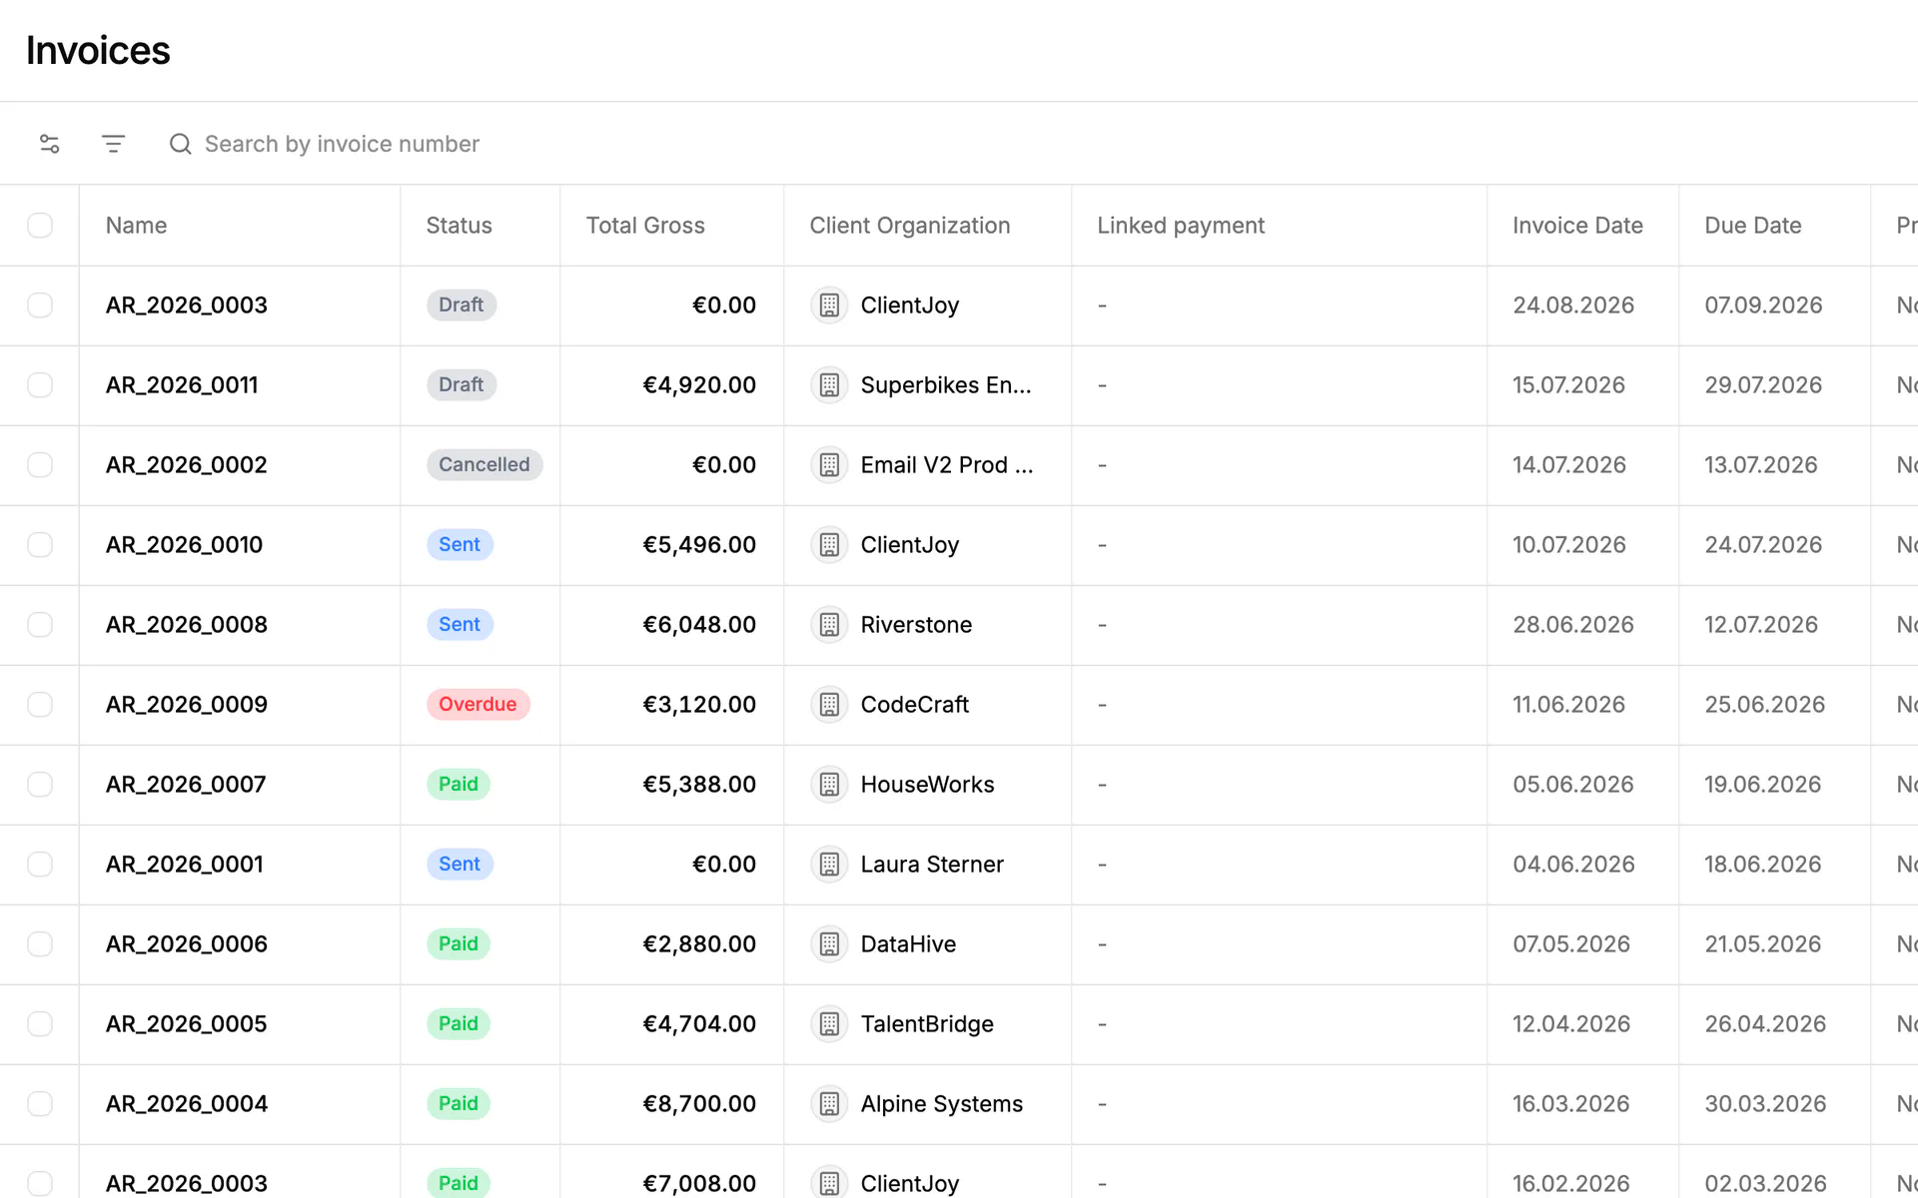Open invoice AR_2026_0004

coord(187,1104)
